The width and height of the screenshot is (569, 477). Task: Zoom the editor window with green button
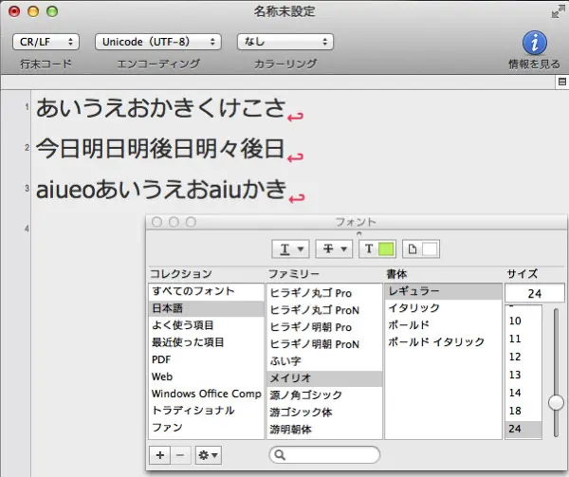point(52,11)
